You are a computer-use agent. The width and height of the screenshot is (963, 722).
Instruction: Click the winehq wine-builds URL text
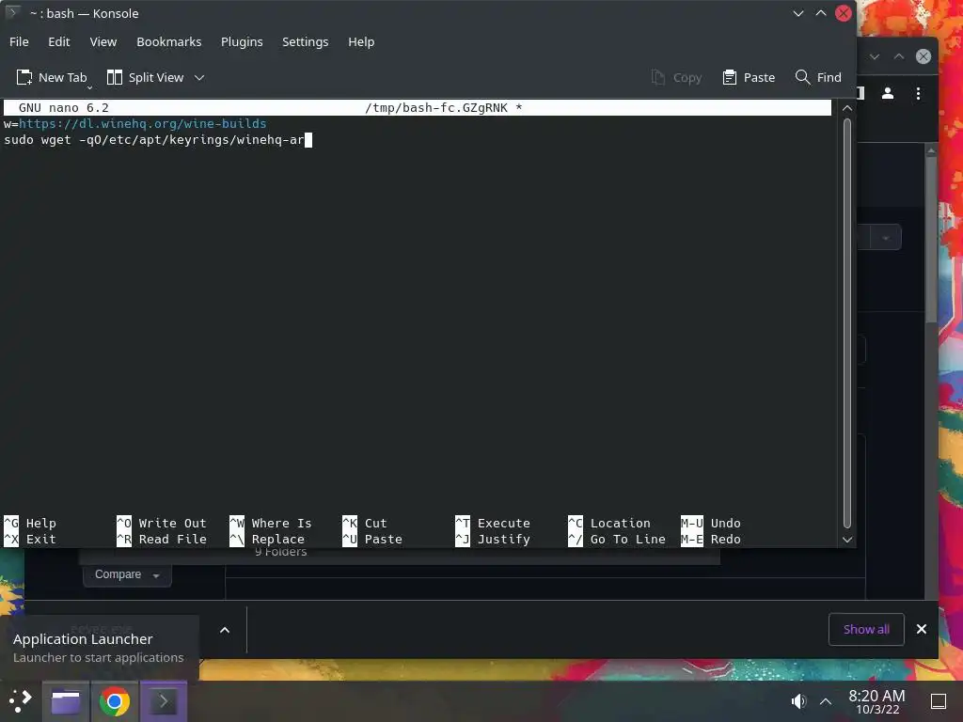pos(143,123)
